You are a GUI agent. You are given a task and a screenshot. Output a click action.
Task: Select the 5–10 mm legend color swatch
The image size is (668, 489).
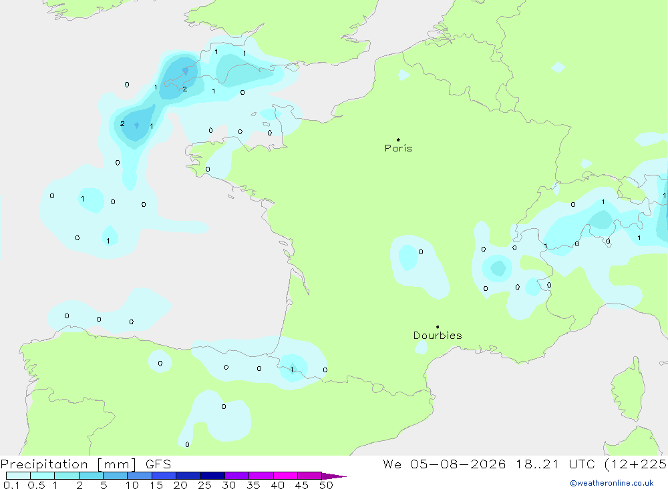tap(116, 476)
